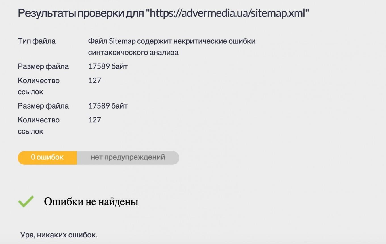Click the first "Размер файла" label
Image resolution: width=386 pixels, height=244 pixels.
coord(43,66)
